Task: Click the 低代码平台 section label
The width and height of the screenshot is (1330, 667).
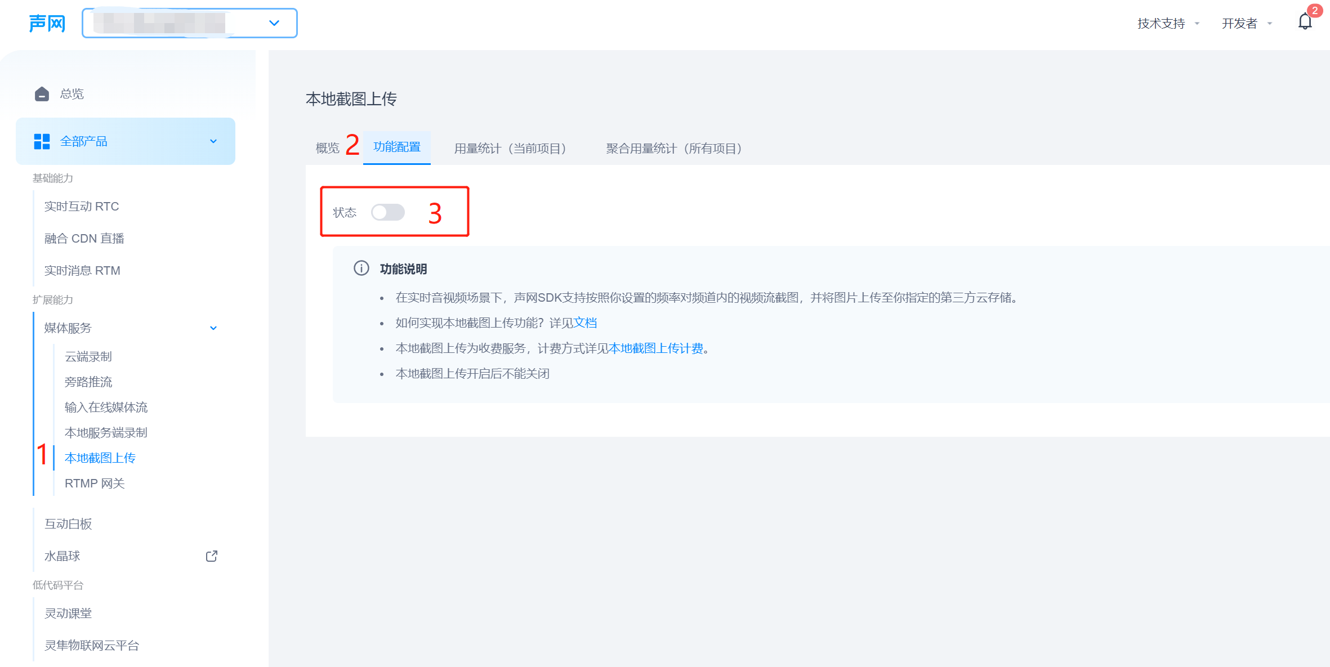Action: tap(58, 585)
